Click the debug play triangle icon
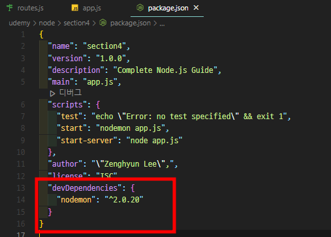This screenshot has width=331, height=237. 52,94
